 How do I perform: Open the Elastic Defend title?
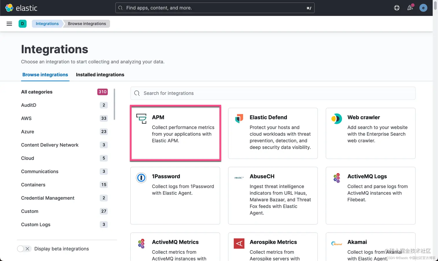(x=268, y=117)
